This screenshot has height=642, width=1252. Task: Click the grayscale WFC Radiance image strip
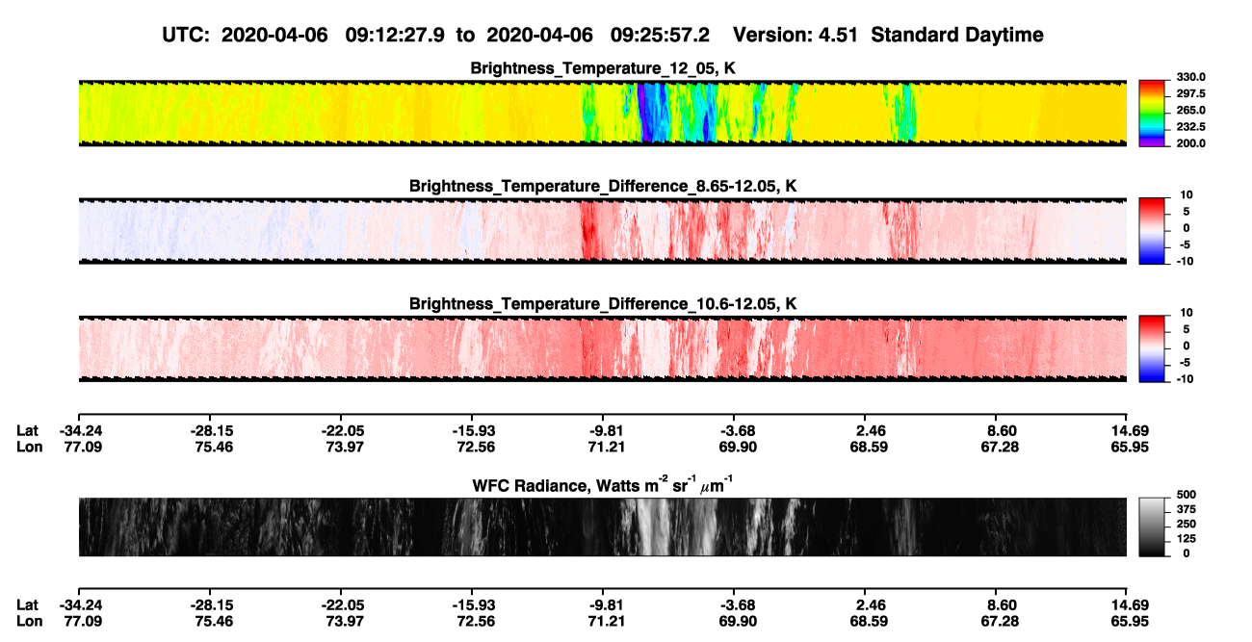pos(603,526)
